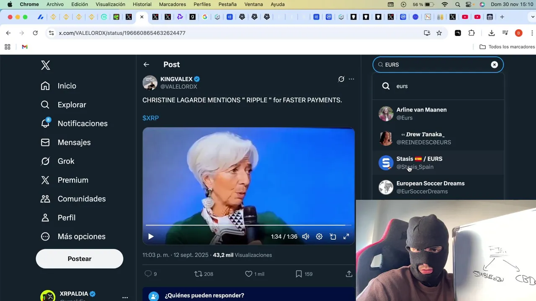536x301 pixels.
Task: Seek on the video progress bar
Action: click(248, 225)
